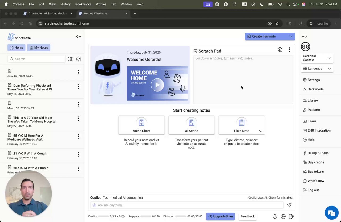341x222 pixels.
Task: Click into the Scratch Pad text area
Action: point(243,80)
